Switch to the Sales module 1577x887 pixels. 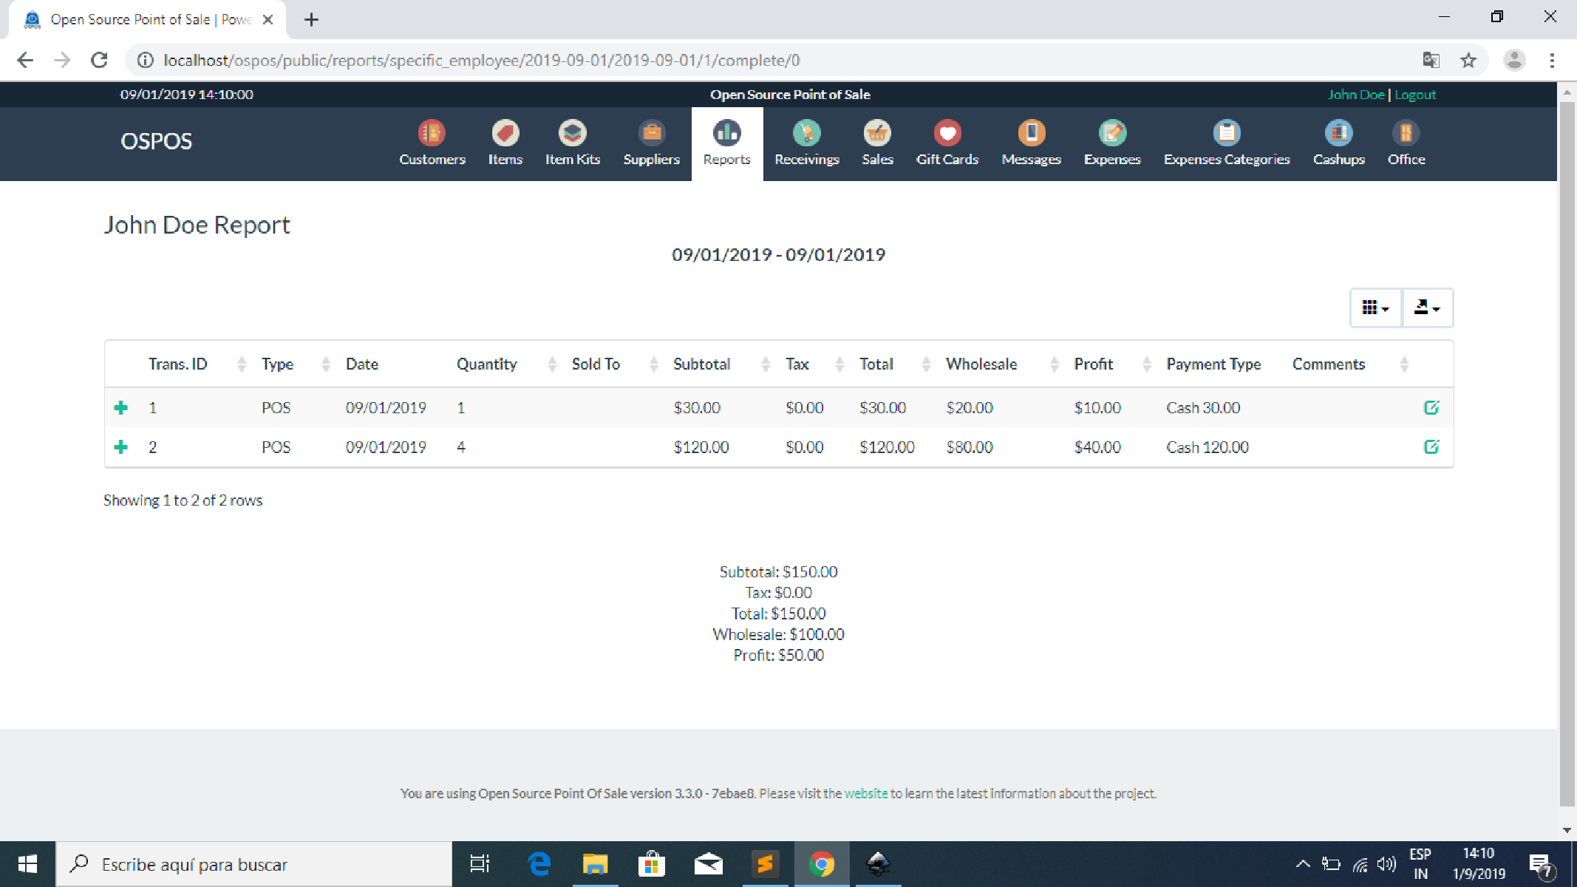click(x=877, y=143)
